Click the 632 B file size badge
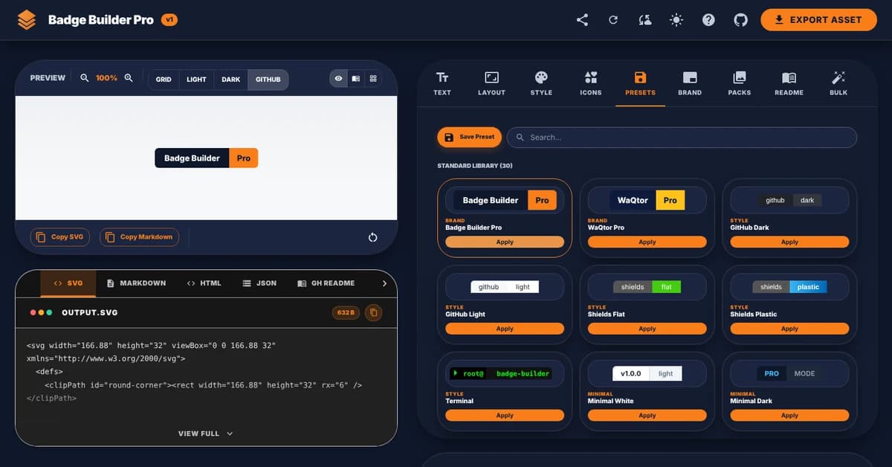Image resolution: width=892 pixels, height=467 pixels. click(x=346, y=312)
